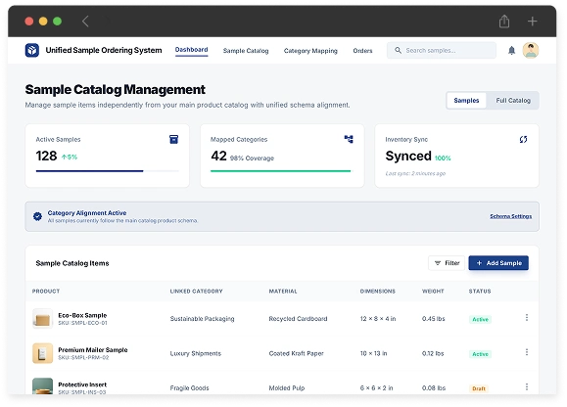Click the Molded Pulp material cell
Viewport: 567px width, 407px height.
[x=286, y=387]
